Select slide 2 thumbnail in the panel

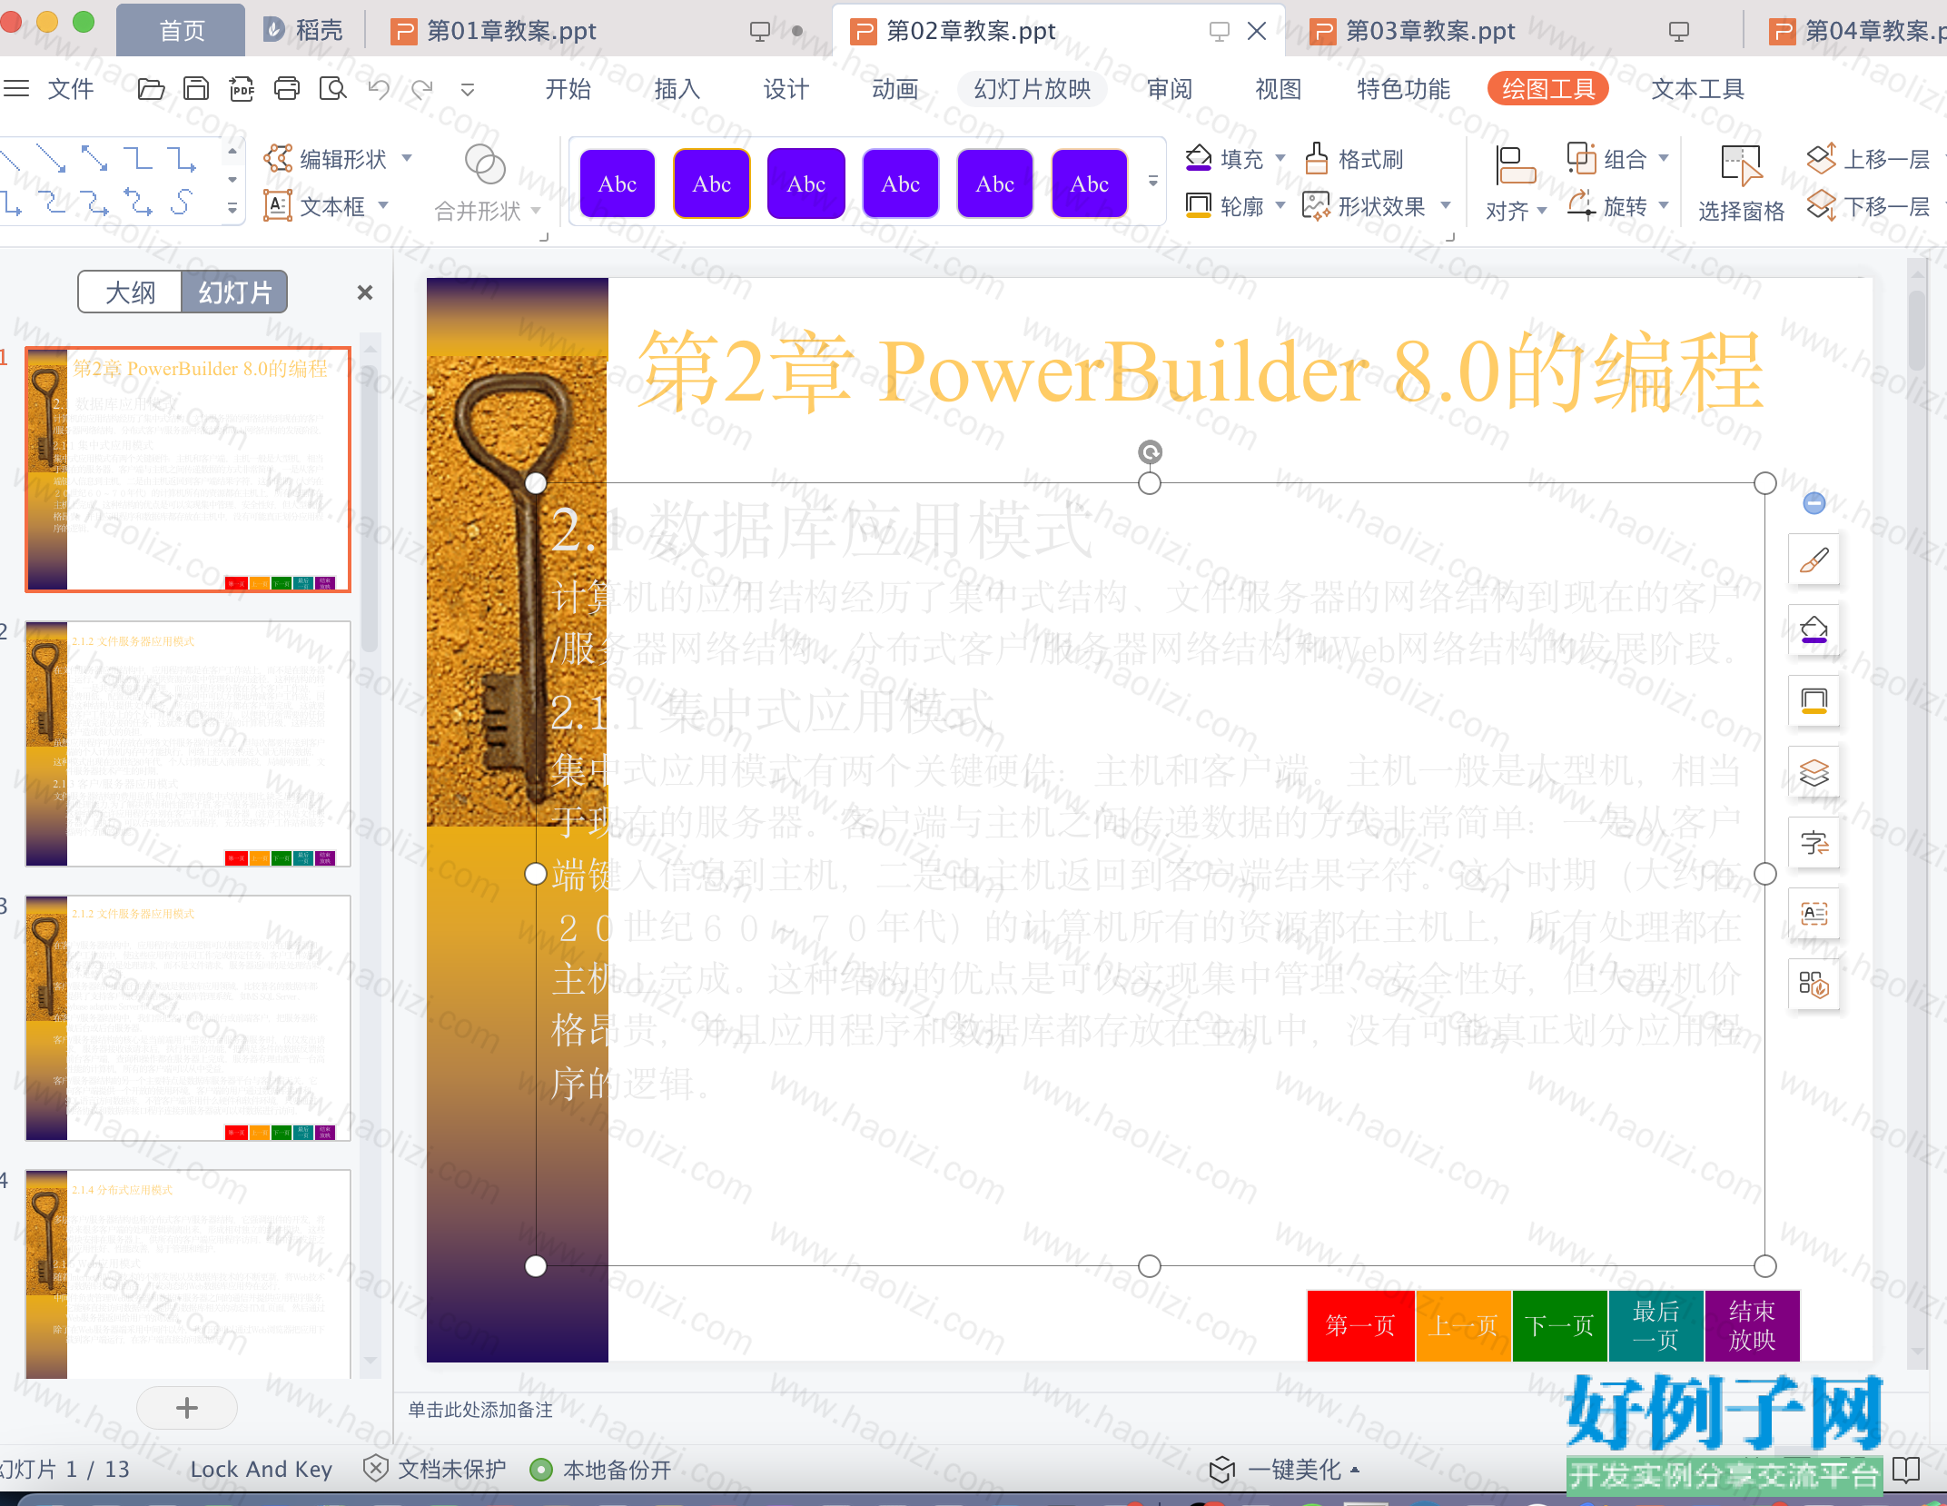click(x=188, y=744)
